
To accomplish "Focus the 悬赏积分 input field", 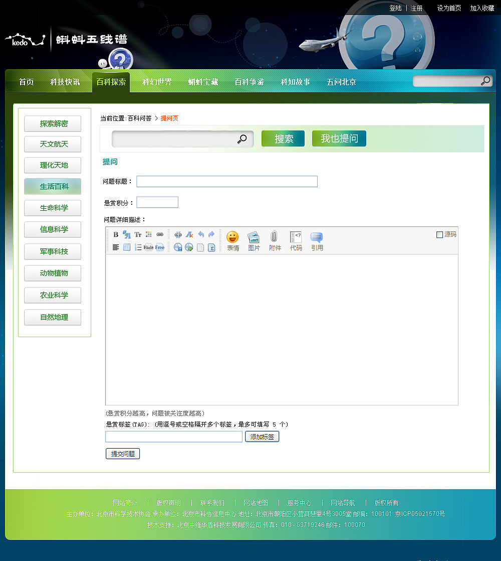I will [x=157, y=202].
